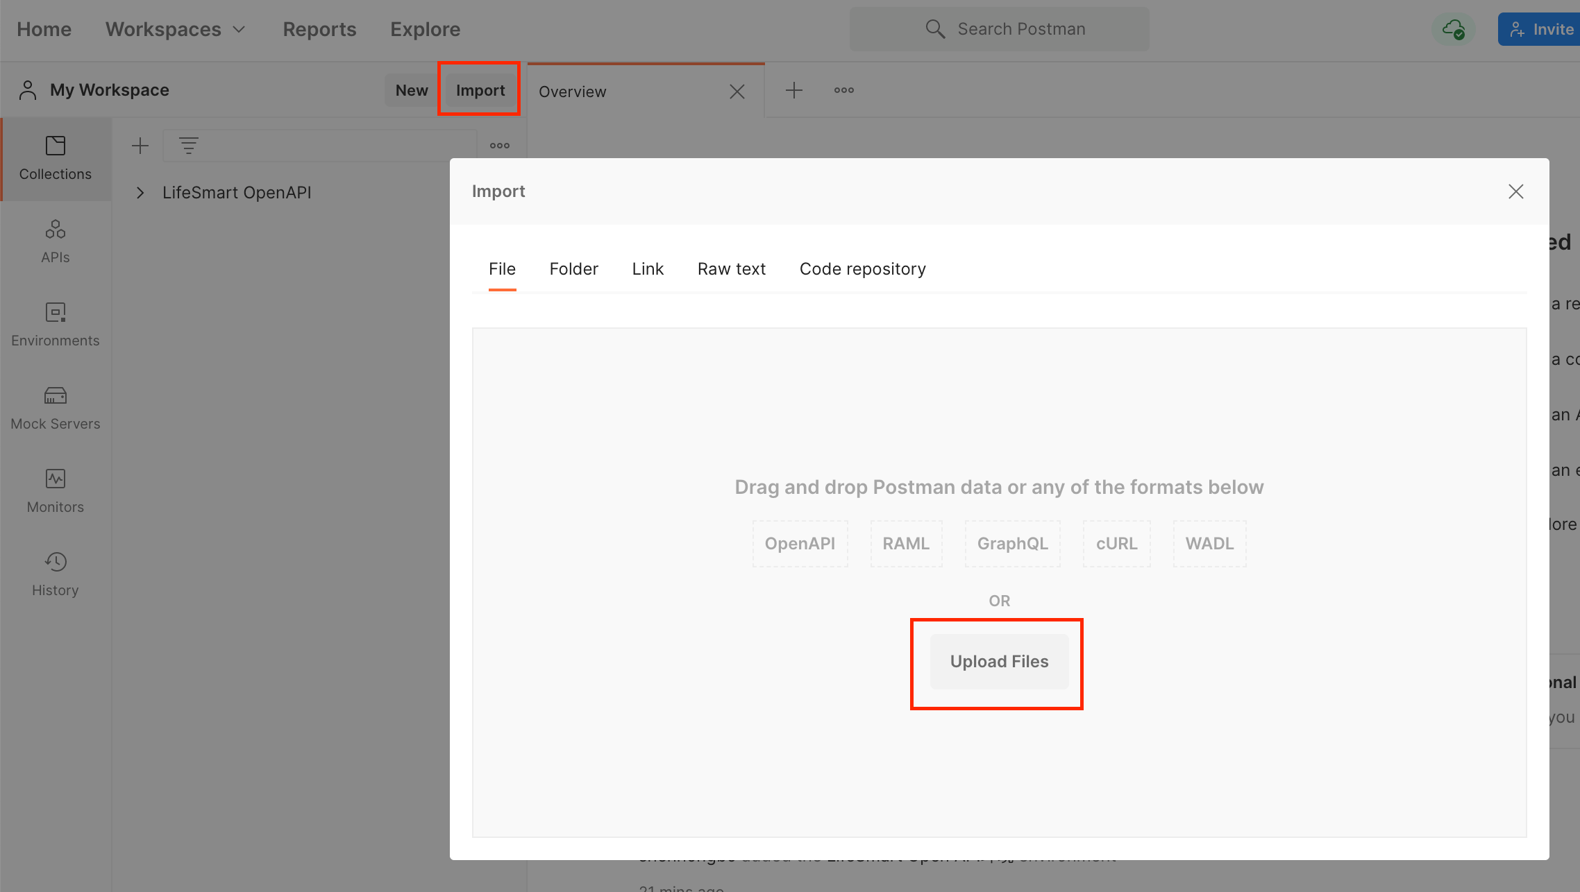Click the RAML format label
Screen dimensions: 1580x892
coord(907,544)
